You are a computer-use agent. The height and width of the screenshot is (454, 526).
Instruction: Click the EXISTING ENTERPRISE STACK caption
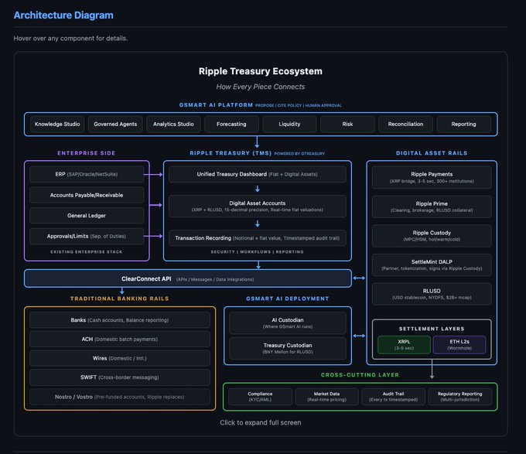[x=87, y=252]
